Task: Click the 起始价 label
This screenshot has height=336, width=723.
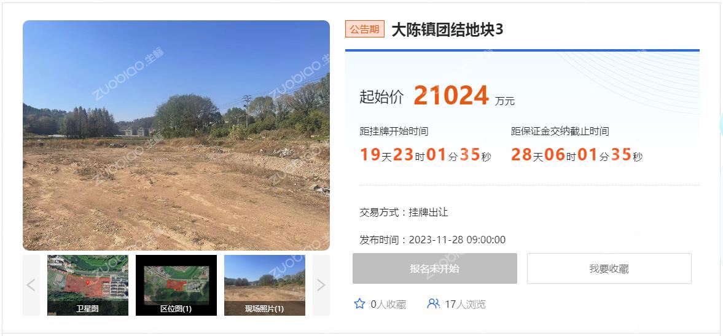Action: pos(381,98)
